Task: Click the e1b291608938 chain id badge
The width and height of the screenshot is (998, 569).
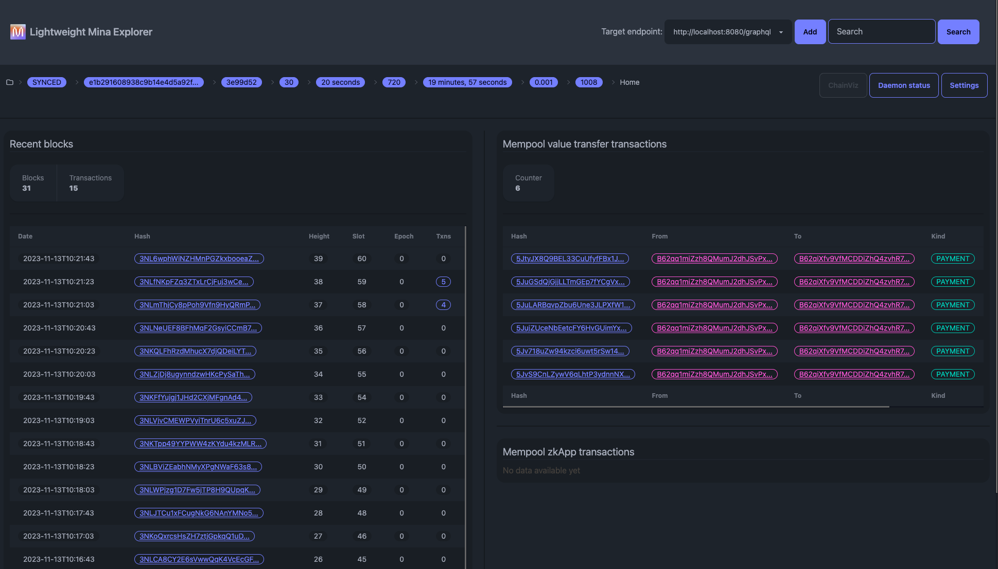Action: (144, 82)
